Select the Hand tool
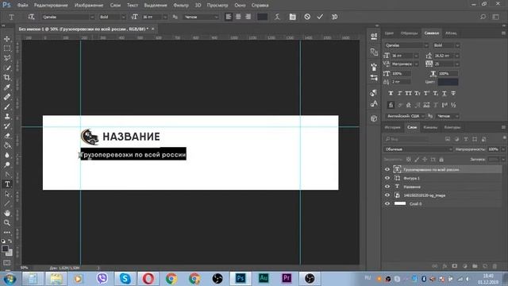 click(7, 213)
